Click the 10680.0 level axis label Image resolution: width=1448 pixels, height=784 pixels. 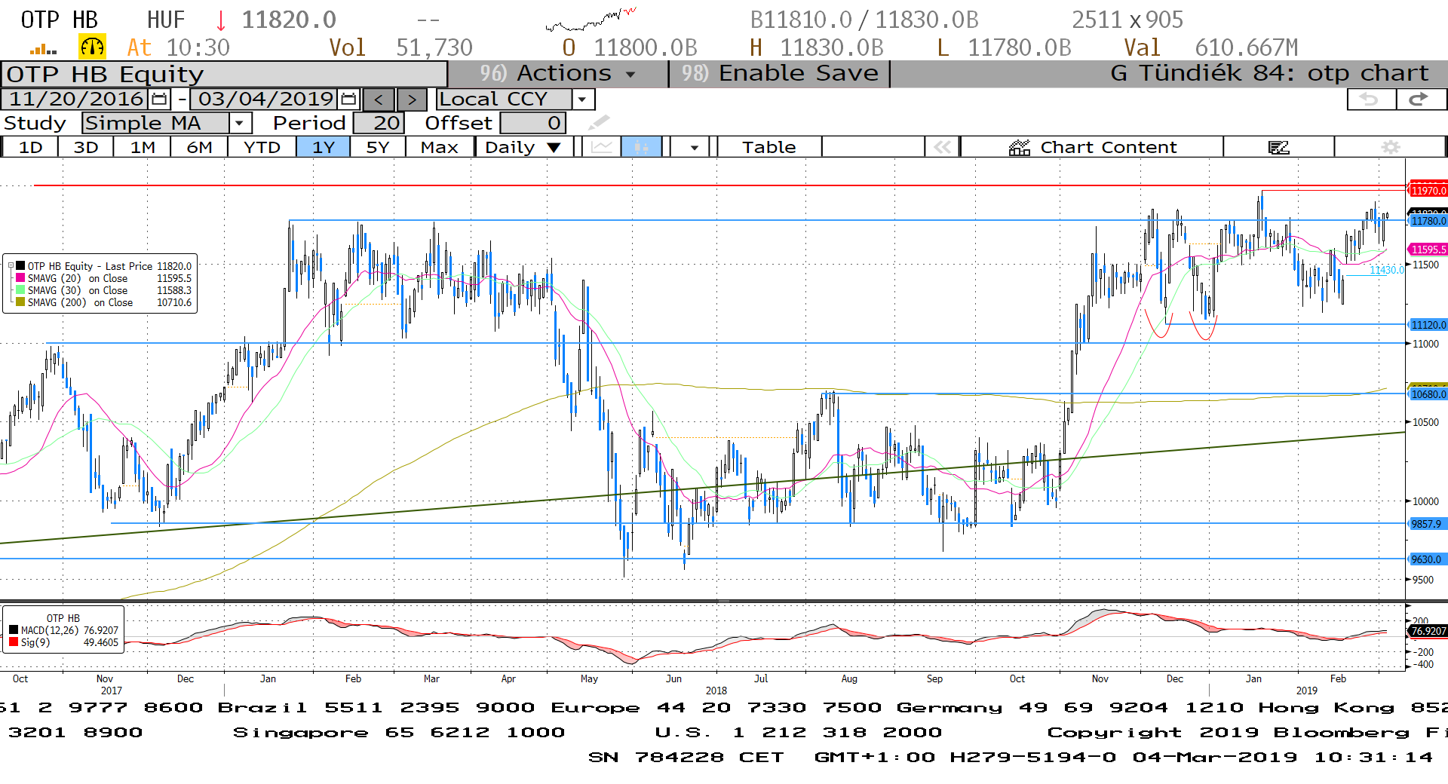[1428, 394]
